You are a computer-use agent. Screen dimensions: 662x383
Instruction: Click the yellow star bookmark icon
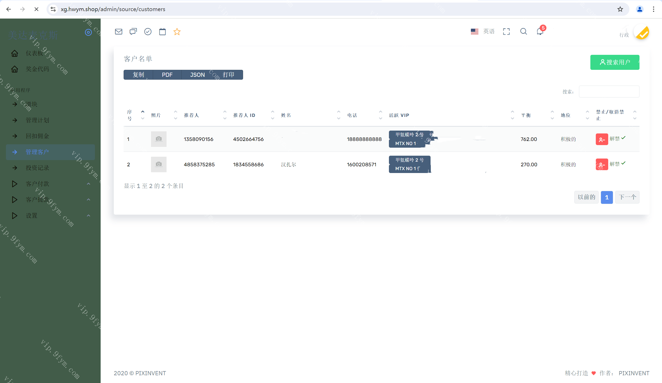point(177,32)
